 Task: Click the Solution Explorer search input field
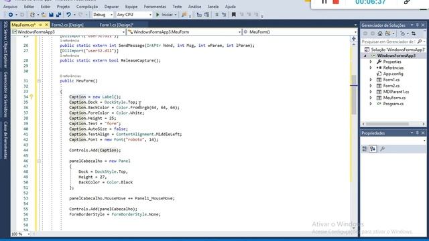click(x=389, y=42)
